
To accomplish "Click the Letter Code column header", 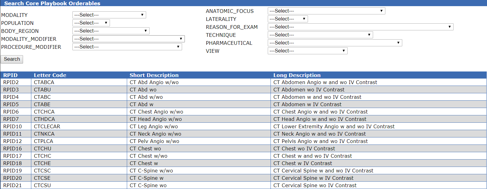I will coord(50,75).
